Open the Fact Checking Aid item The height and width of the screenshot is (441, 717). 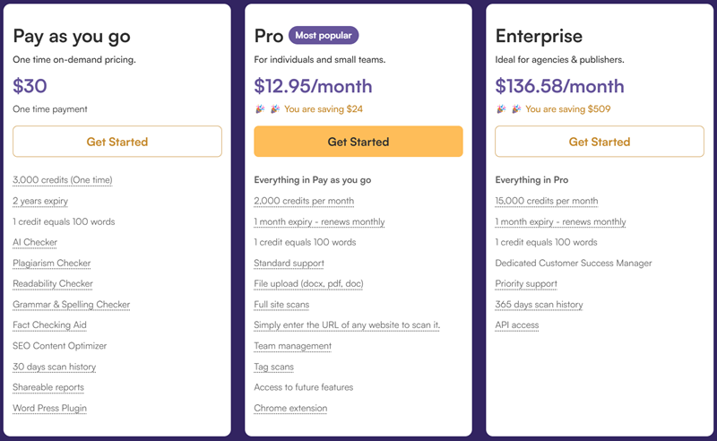[49, 324]
